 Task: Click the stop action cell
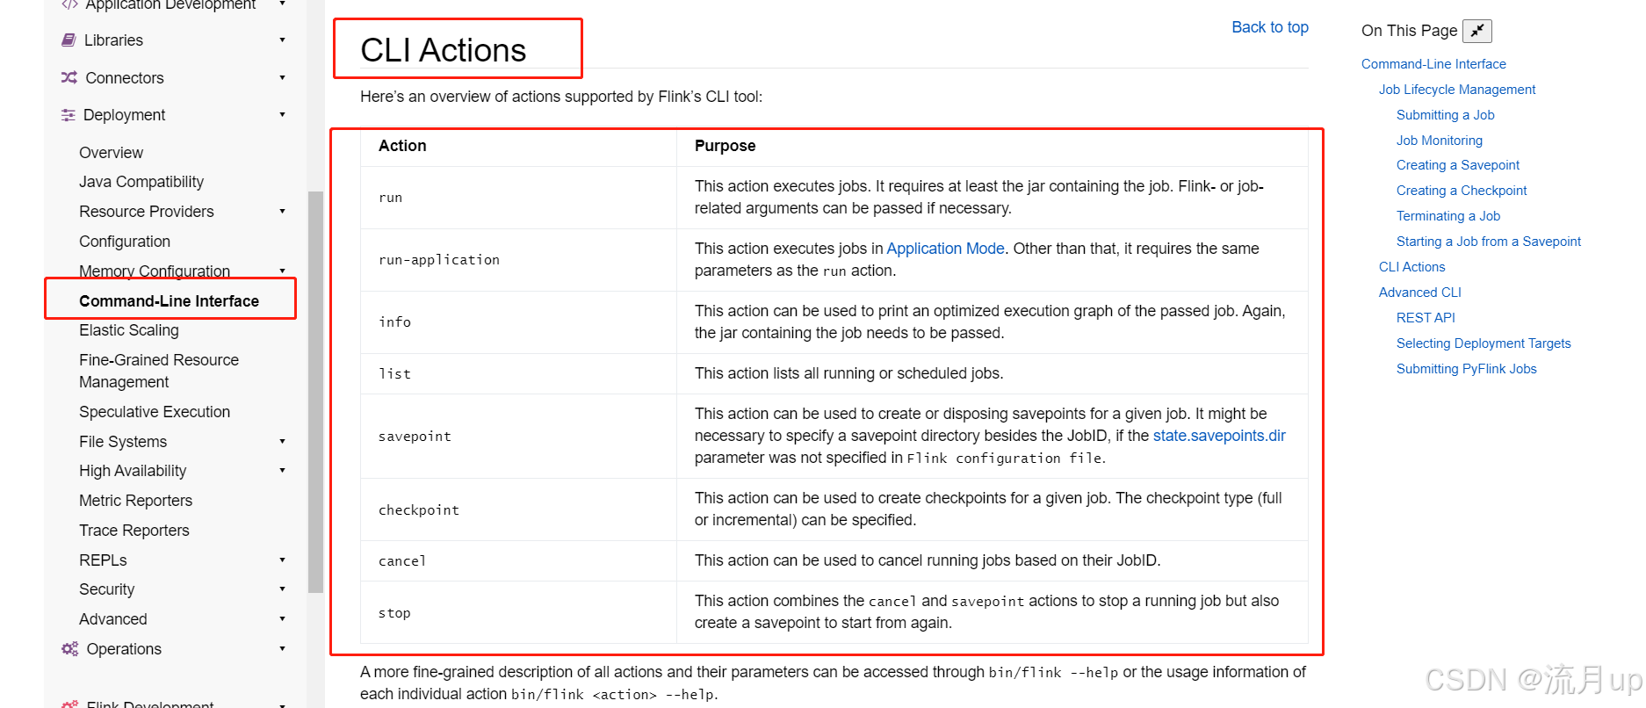[518, 613]
